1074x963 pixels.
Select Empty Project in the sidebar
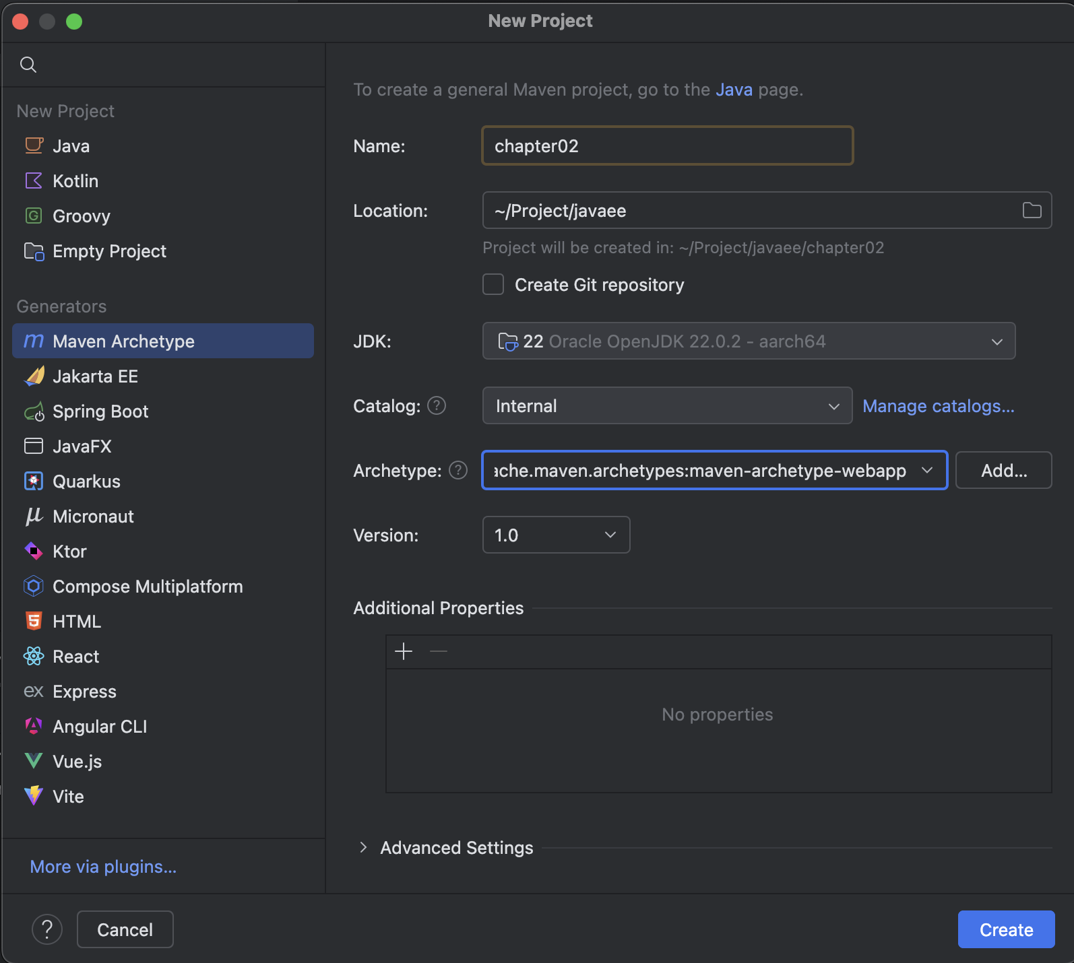pyautogui.click(x=109, y=251)
